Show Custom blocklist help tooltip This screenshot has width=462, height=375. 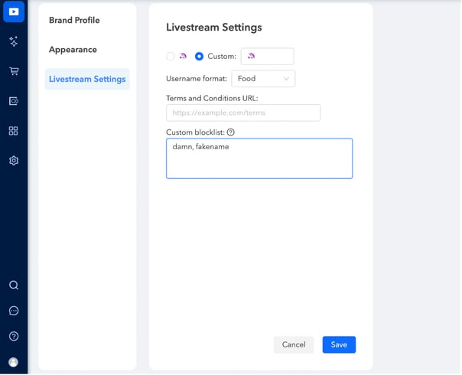[x=231, y=132]
